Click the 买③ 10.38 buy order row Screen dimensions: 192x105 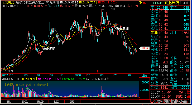click(x=170, y=45)
